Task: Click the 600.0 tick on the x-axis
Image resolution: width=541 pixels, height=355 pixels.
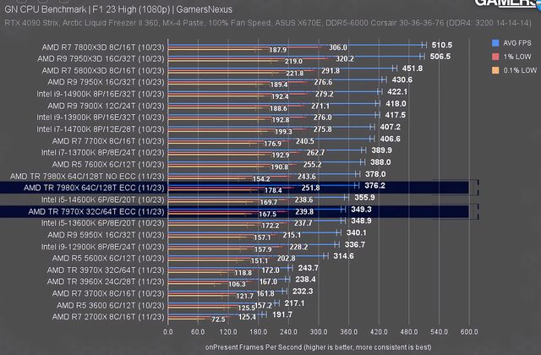Action: point(469,333)
